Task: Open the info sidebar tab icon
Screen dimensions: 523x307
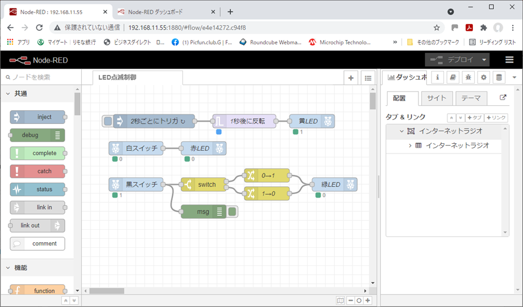Action: (x=437, y=77)
